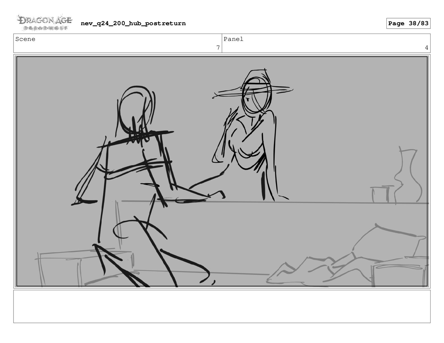Click the Scene label

coord(25,39)
